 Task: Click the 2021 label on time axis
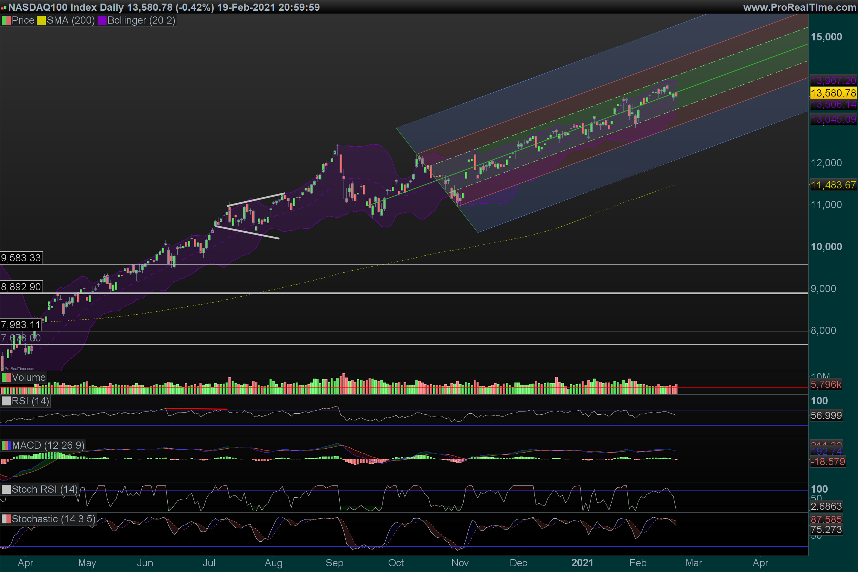(x=582, y=563)
